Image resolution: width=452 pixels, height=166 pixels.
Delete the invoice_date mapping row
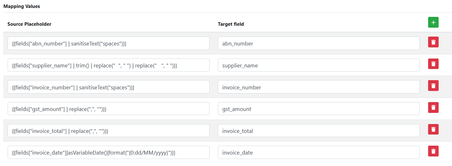pyautogui.click(x=433, y=151)
